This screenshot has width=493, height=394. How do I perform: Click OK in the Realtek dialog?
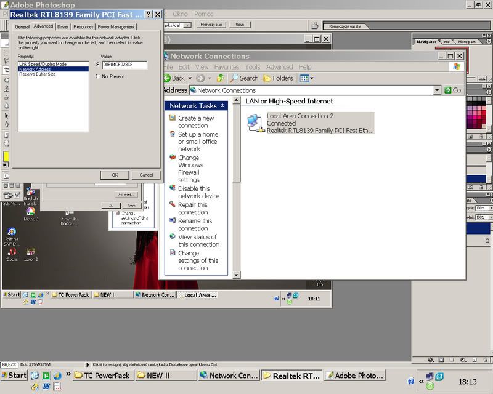pos(115,175)
